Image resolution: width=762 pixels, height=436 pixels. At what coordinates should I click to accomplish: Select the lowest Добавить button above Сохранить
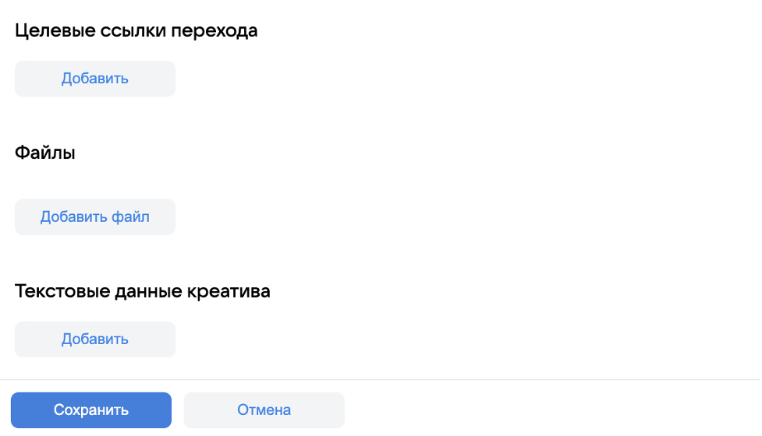point(95,339)
